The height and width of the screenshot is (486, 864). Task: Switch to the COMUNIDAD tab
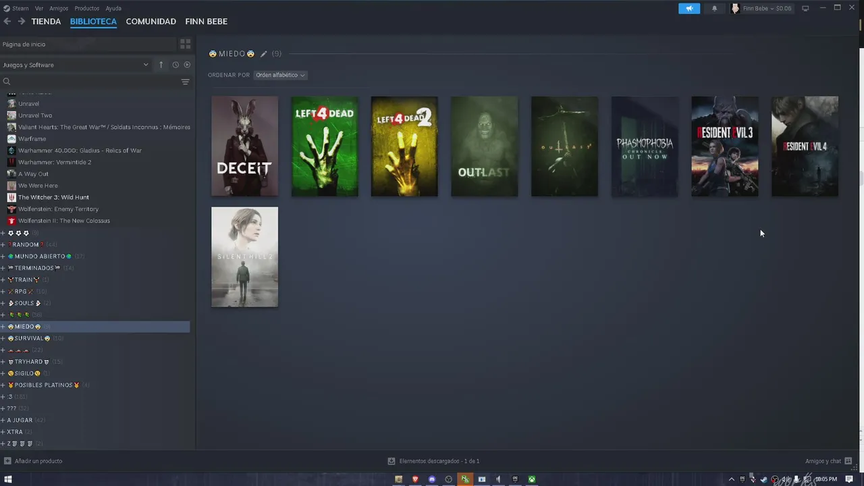pyautogui.click(x=151, y=22)
